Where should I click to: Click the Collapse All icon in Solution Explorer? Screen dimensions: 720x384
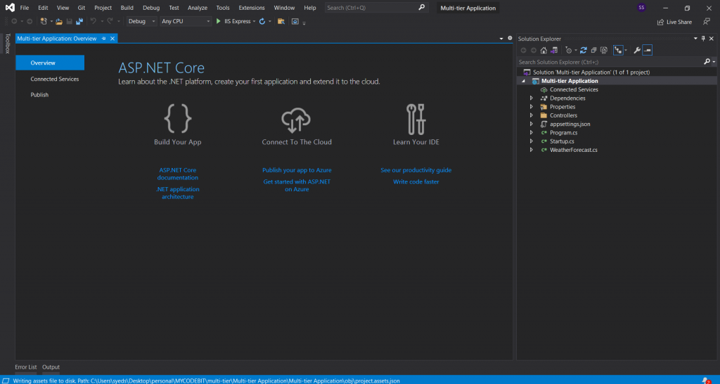pos(593,50)
